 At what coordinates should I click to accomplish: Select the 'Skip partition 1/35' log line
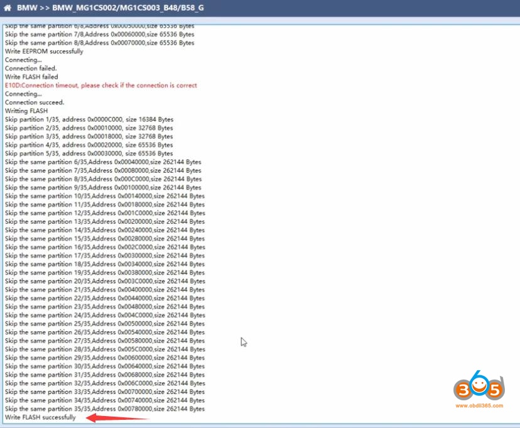tap(89, 119)
